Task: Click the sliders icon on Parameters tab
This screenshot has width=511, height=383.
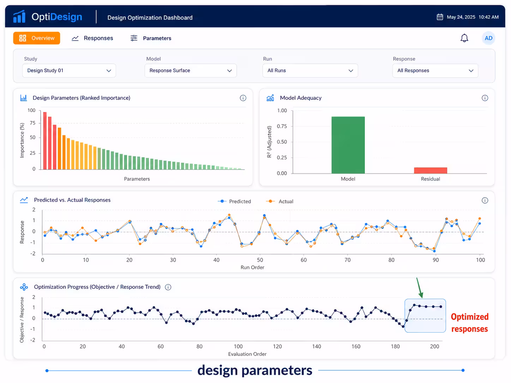Action: tap(134, 38)
